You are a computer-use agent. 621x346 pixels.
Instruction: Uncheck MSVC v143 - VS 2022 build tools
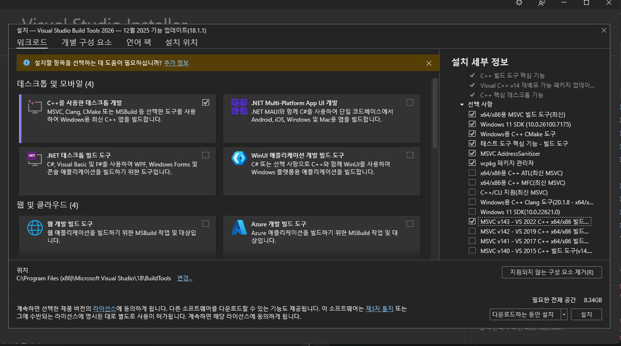[472, 221]
